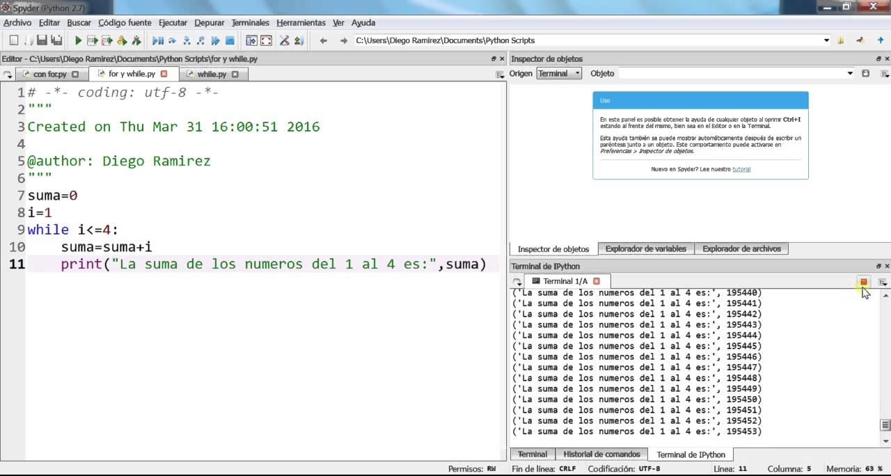
Task: Save the current file with disk icon
Action: click(42, 40)
